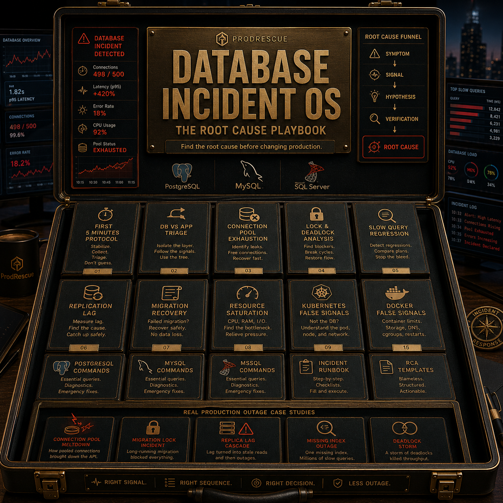Click the Error Rate sun-shaped icon
Viewport: 503px width, 503px height.
pyautogui.click(x=83, y=110)
